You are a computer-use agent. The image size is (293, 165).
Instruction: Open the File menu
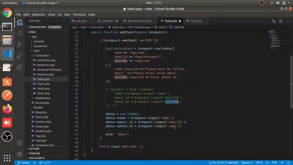[x=18, y=15]
